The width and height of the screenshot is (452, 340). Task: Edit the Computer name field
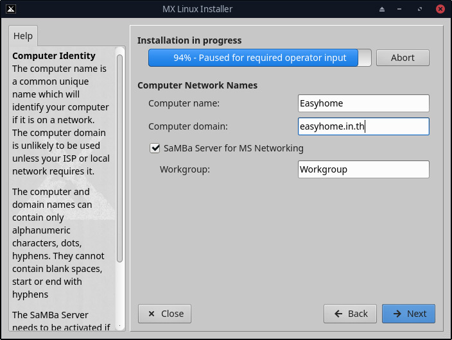(363, 103)
